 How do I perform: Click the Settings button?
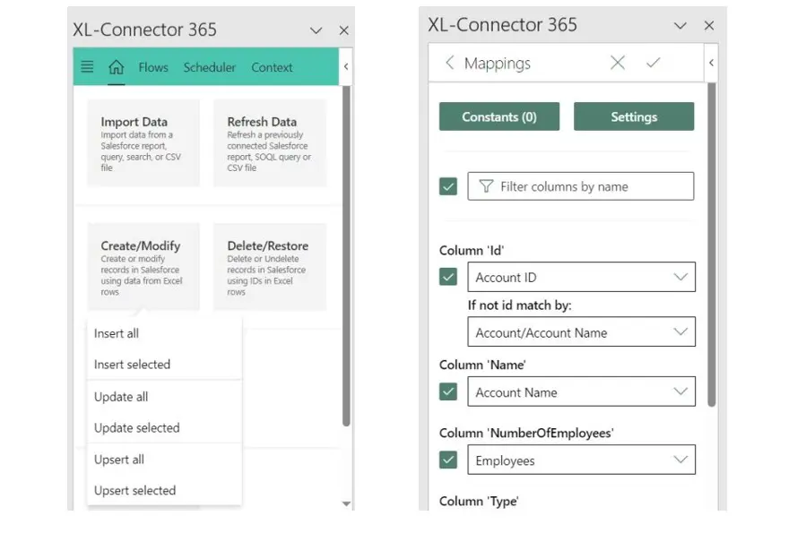pyautogui.click(x=634, y=116)
